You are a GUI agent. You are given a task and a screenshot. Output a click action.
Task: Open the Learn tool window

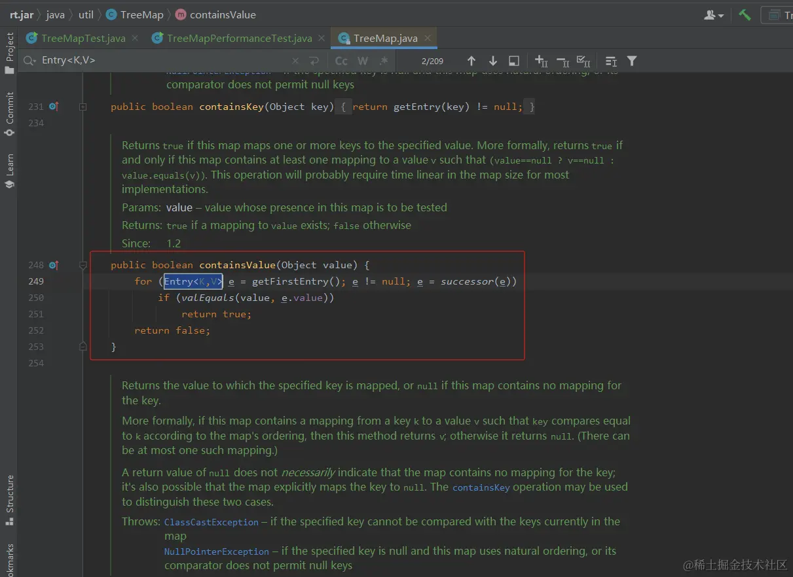click(9, 171)
